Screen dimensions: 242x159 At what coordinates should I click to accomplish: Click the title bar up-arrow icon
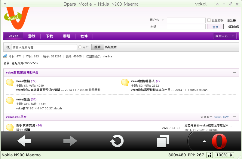point(217,4)
